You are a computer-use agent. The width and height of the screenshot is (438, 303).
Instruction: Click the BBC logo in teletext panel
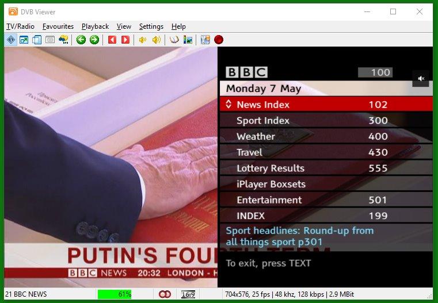click(247, 72)
